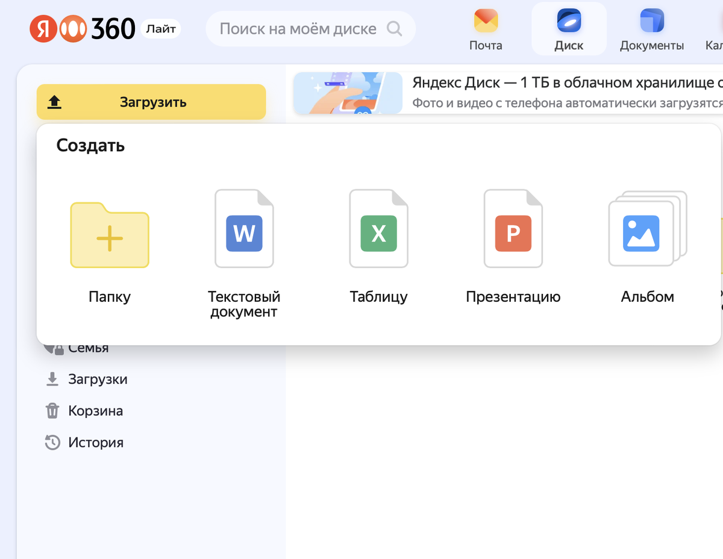Image resolution: width=723 pixels, height=559 pixels.
Task: Create a Текстовый документ with the W icon
Action: point(244,228)
